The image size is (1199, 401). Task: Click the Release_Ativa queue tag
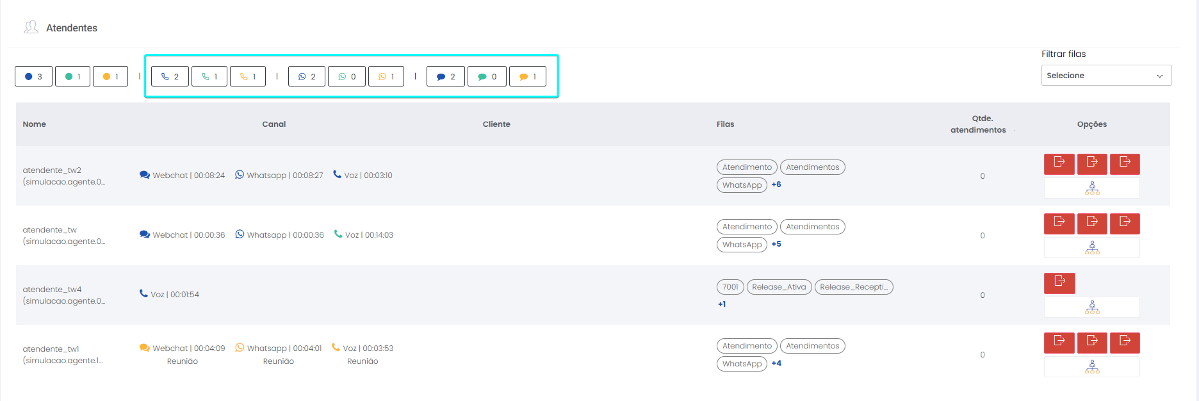pos(779,287)
